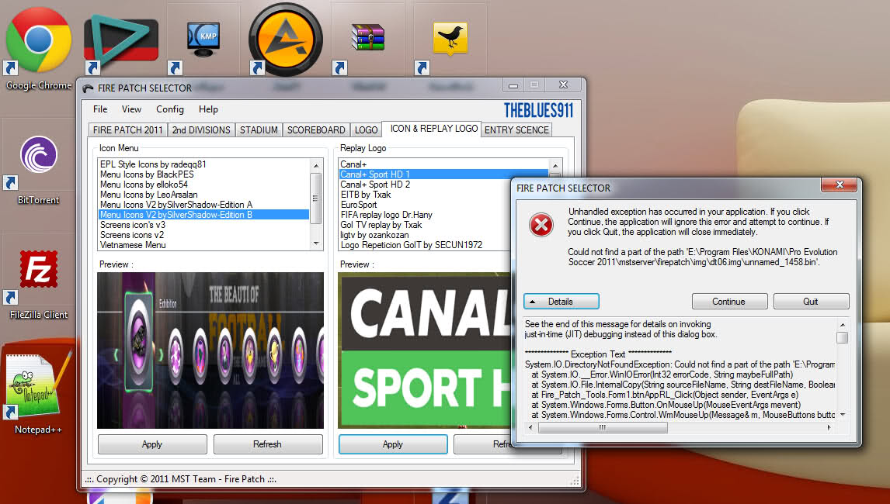Click Icon Menu list scroll down arrow
This screenshot has height=504, width=890.
click(x=316, y=243)
